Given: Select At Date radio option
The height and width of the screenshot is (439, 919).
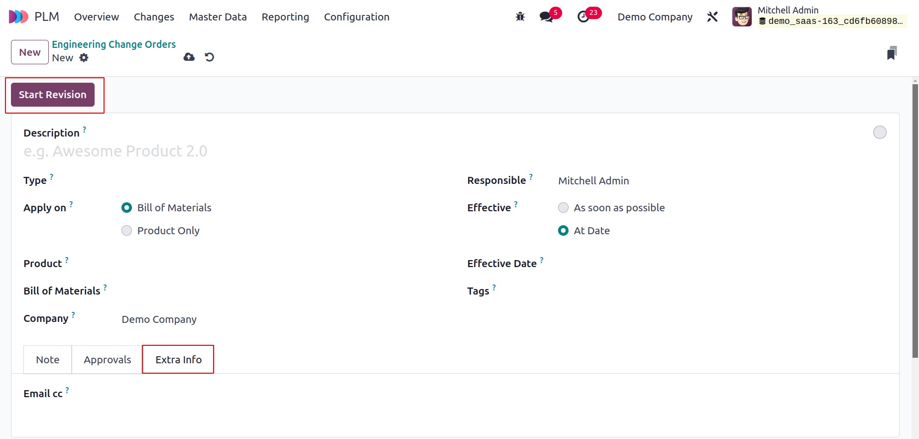Looking at the screenshot, I should 563,231.
